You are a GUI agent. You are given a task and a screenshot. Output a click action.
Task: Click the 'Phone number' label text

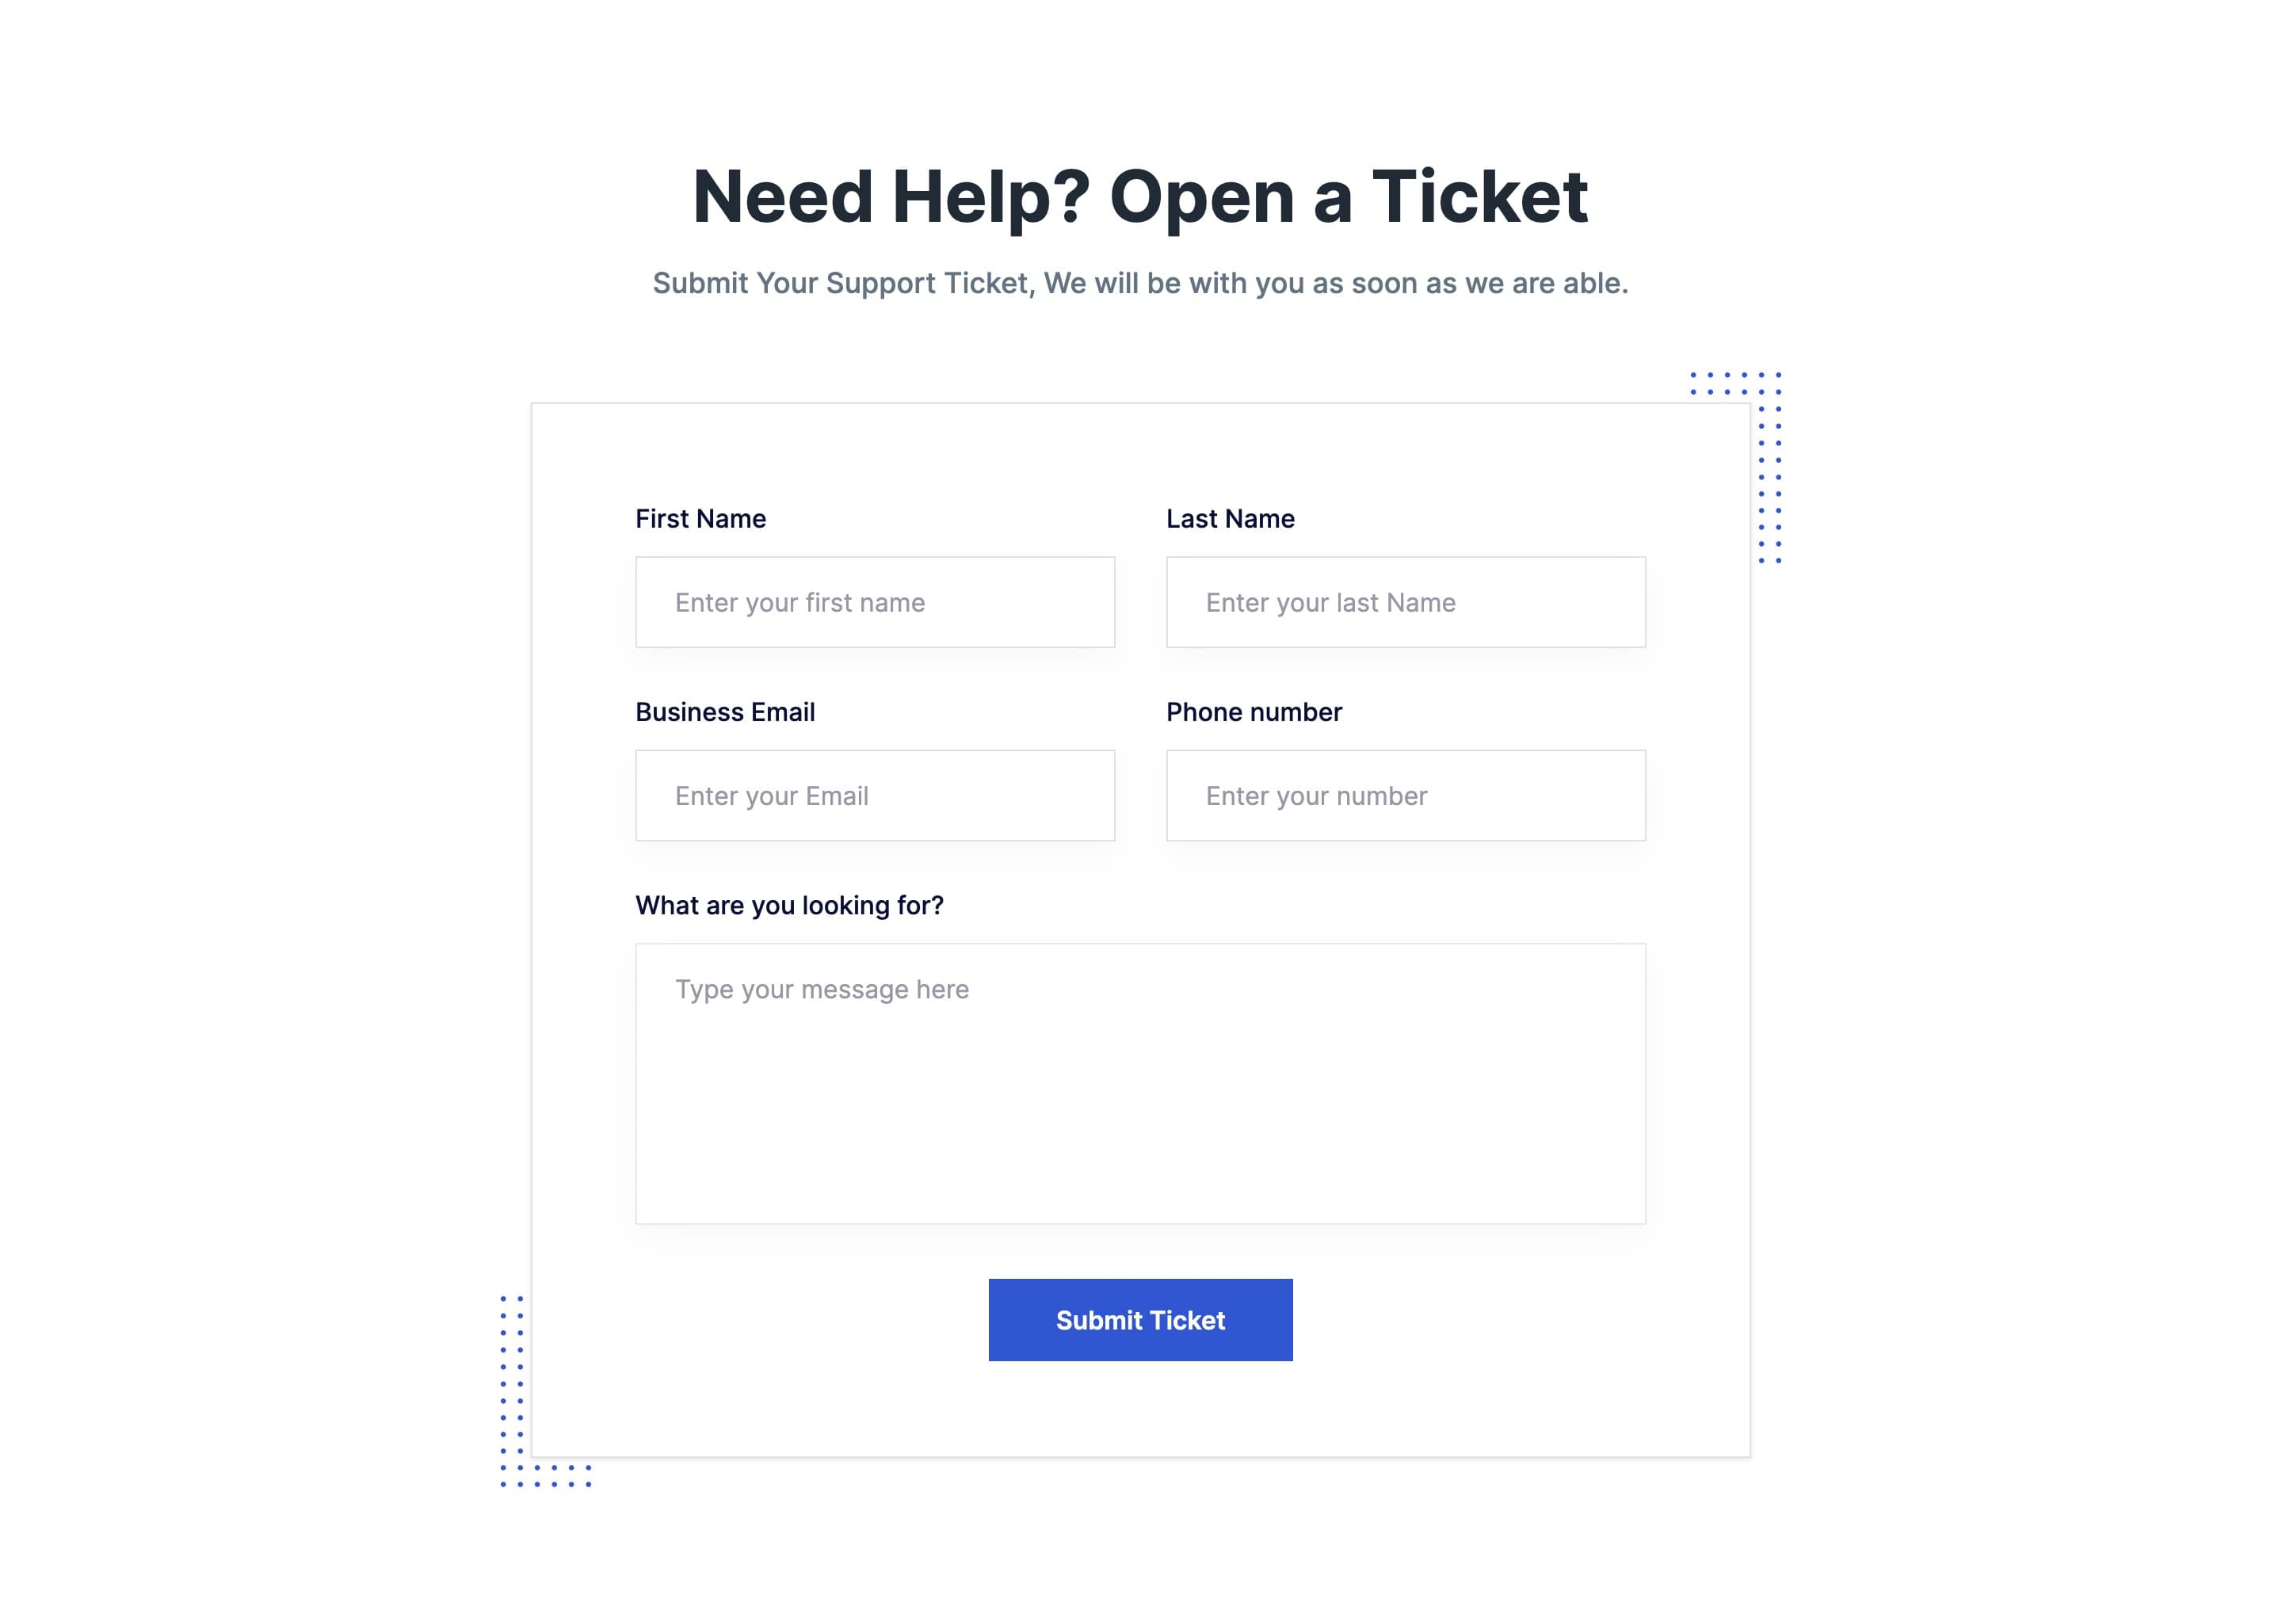pos(1254,711)
